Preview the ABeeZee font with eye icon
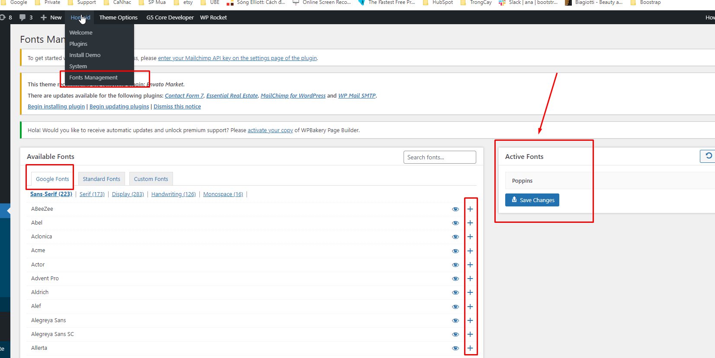This screenshot has width=715, height=358. [455, 209]
